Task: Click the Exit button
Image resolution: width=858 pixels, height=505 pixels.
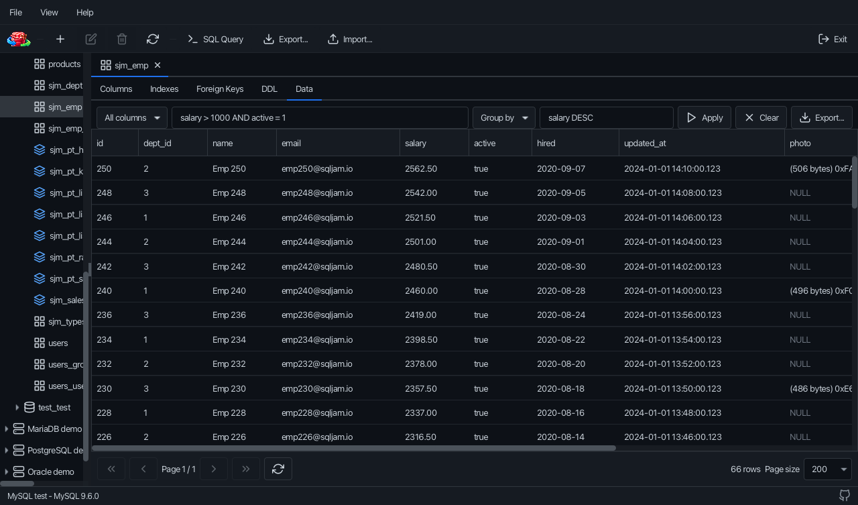Action: tap(833, 40)
